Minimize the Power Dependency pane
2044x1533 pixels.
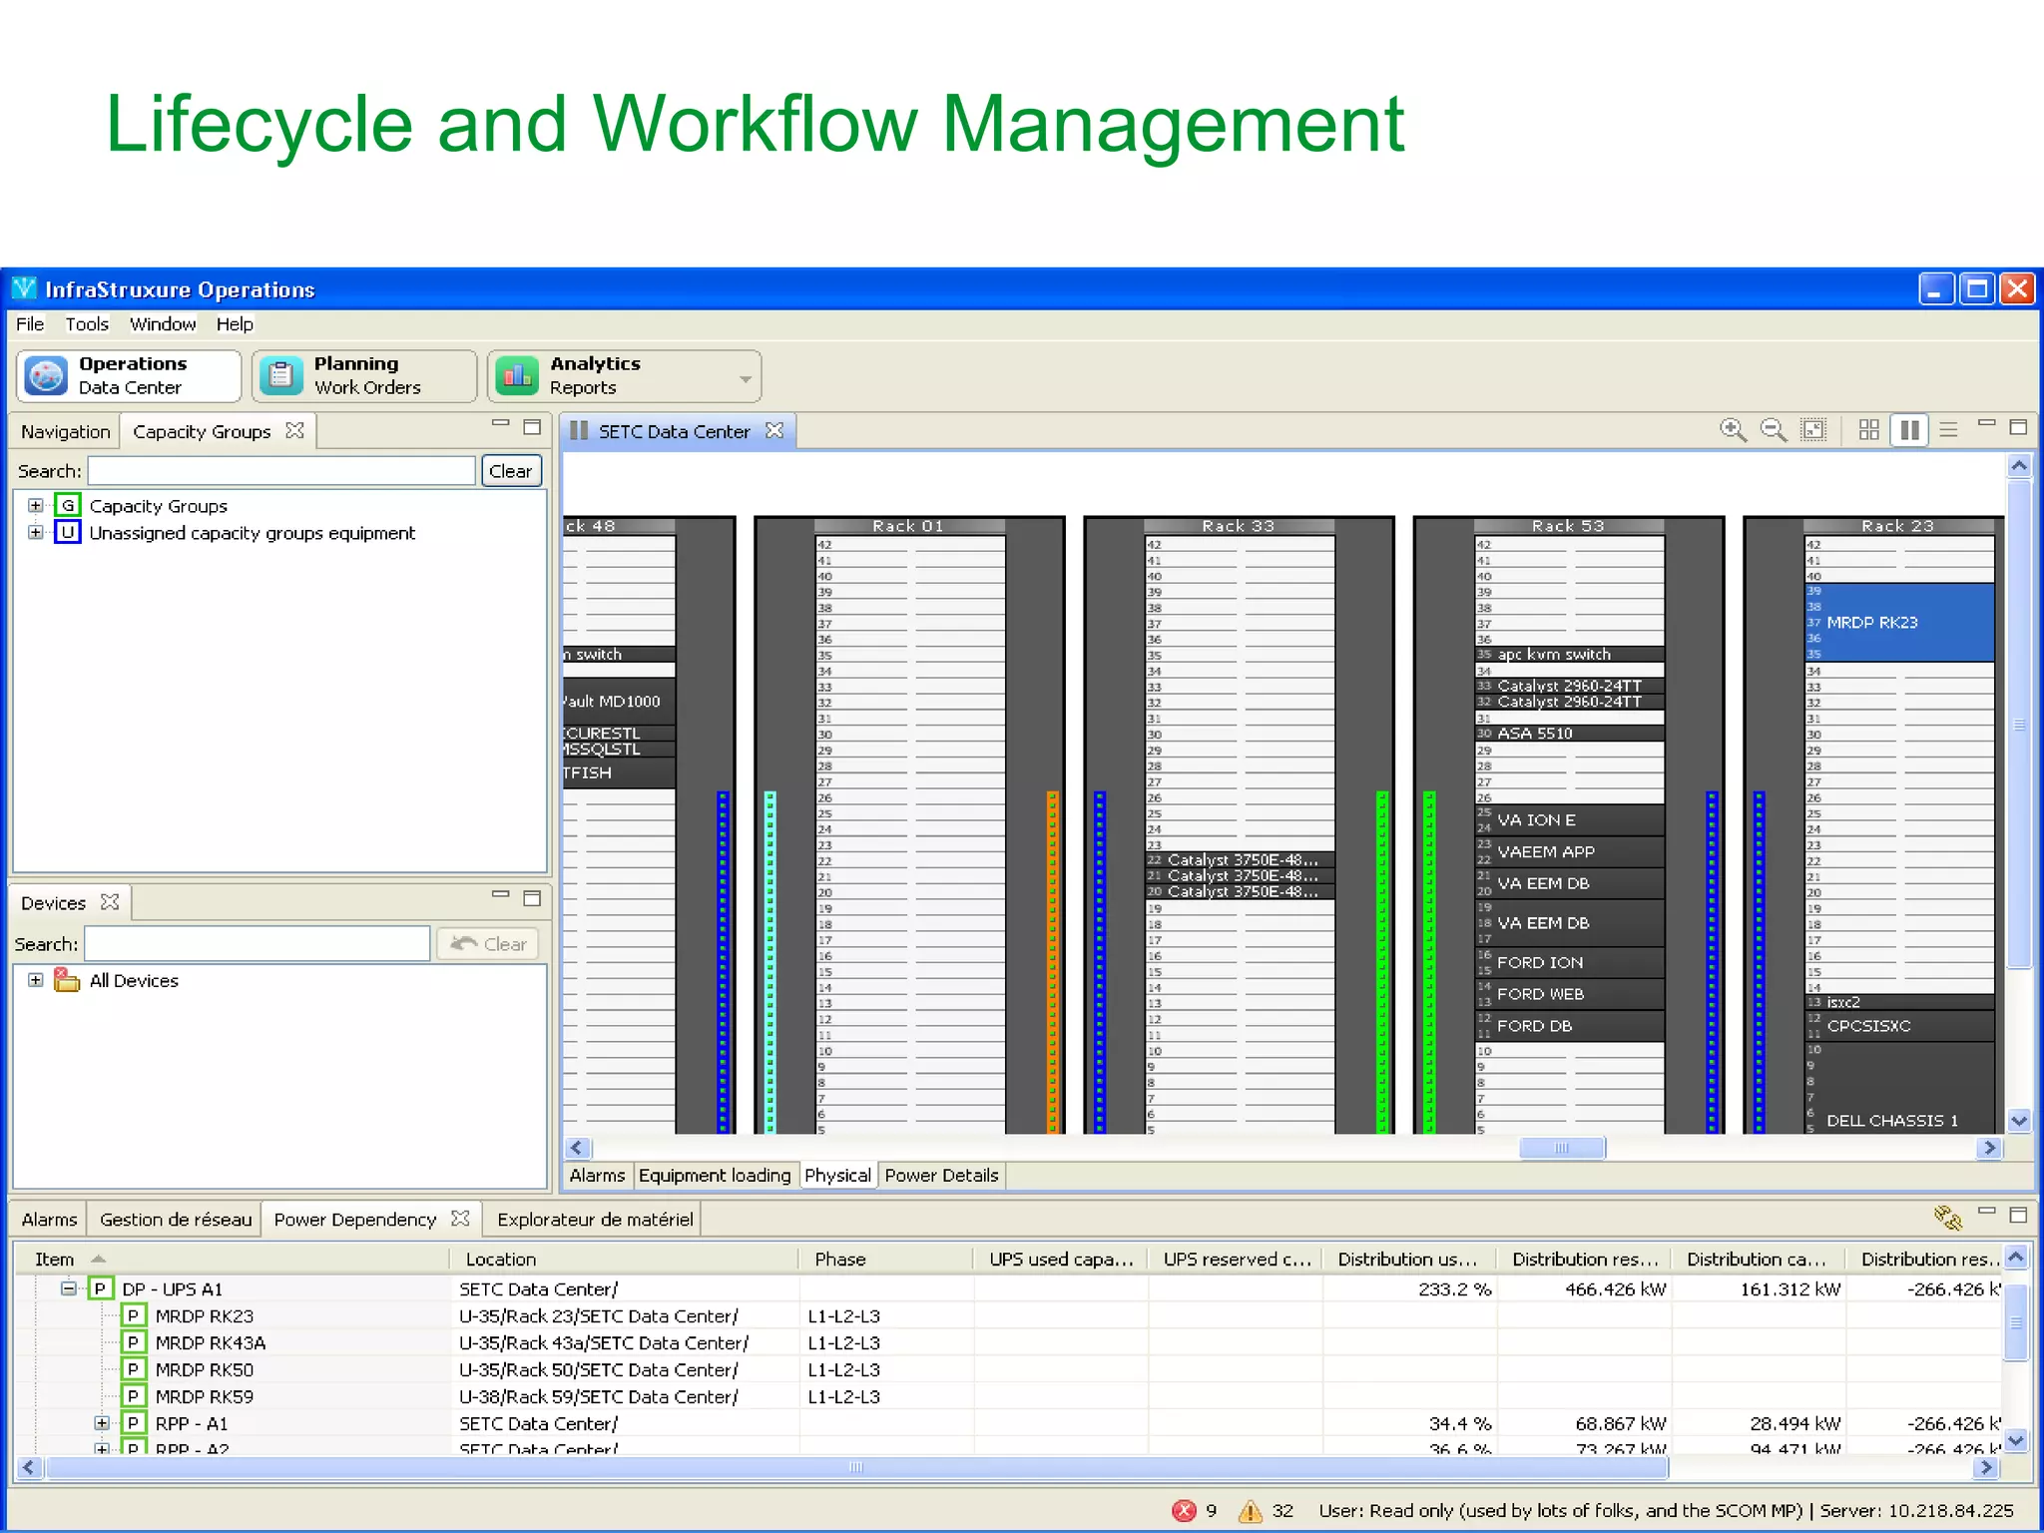coord(1986,1211)
